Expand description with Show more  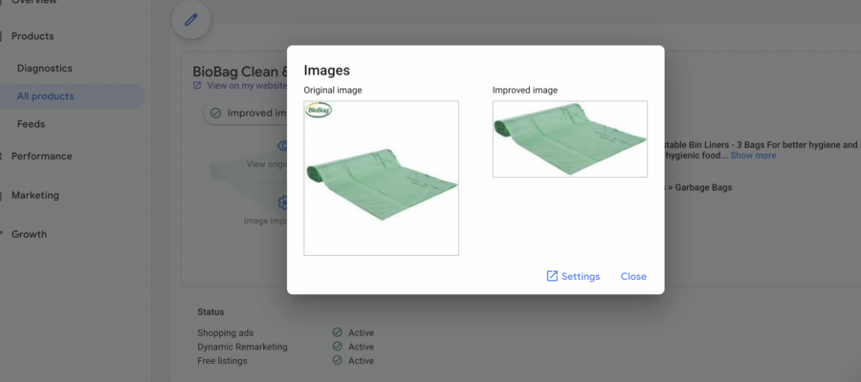(753, 156)
